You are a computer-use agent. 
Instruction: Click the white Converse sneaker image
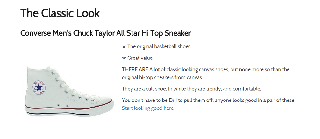[x=69, y=92]
